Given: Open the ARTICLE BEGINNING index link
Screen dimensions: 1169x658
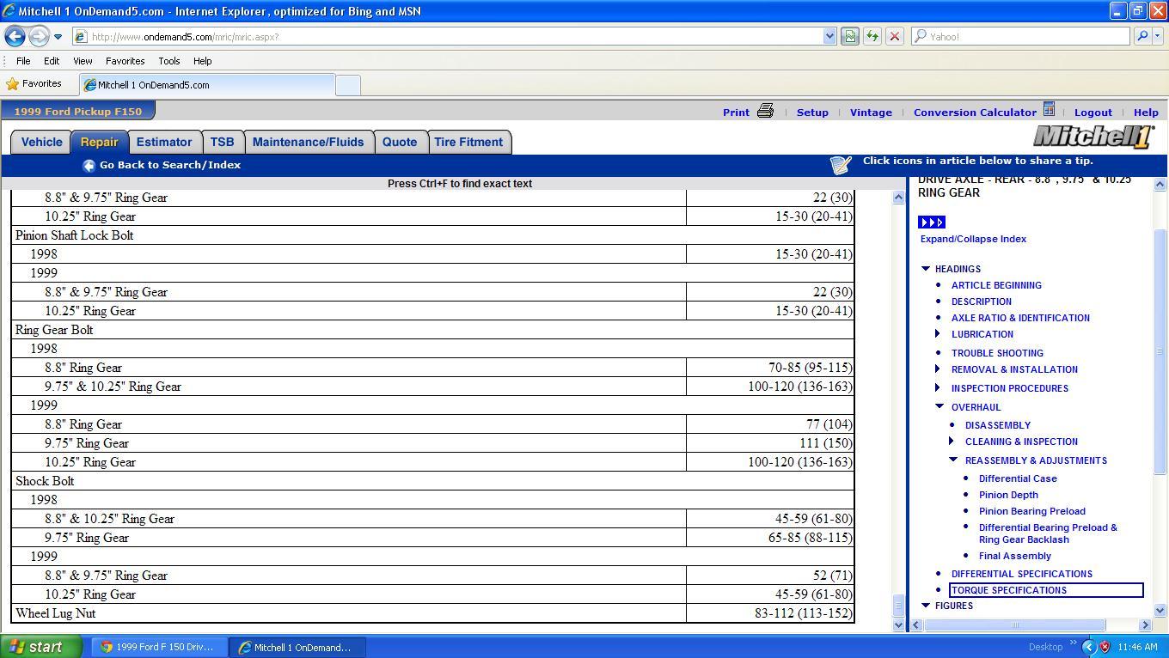Looking at the screenshot, I should (996, 285).
